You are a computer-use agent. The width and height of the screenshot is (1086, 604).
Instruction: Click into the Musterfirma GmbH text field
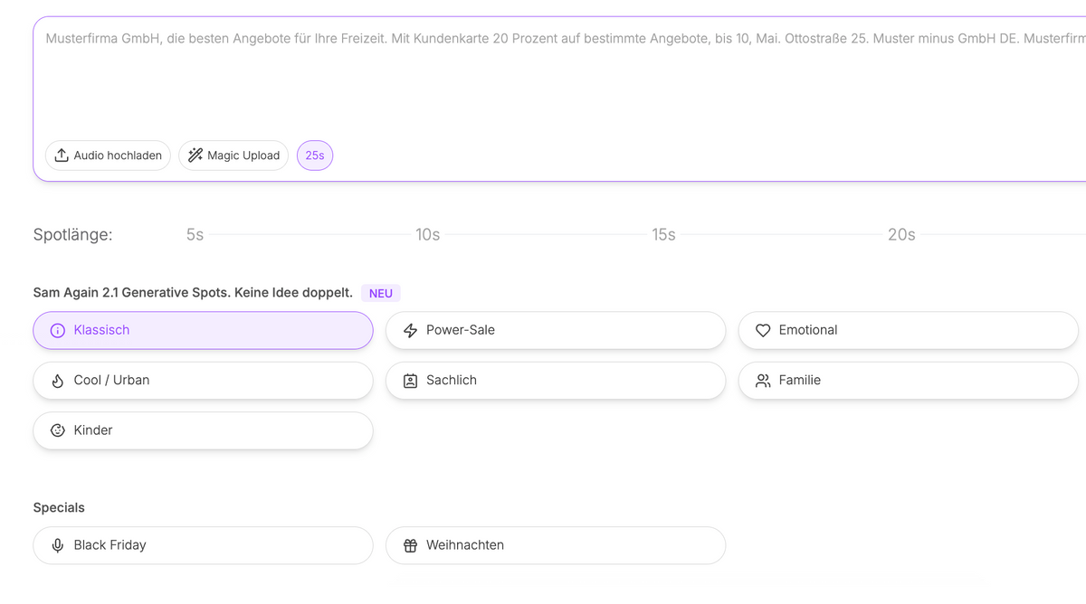(543, 81)
